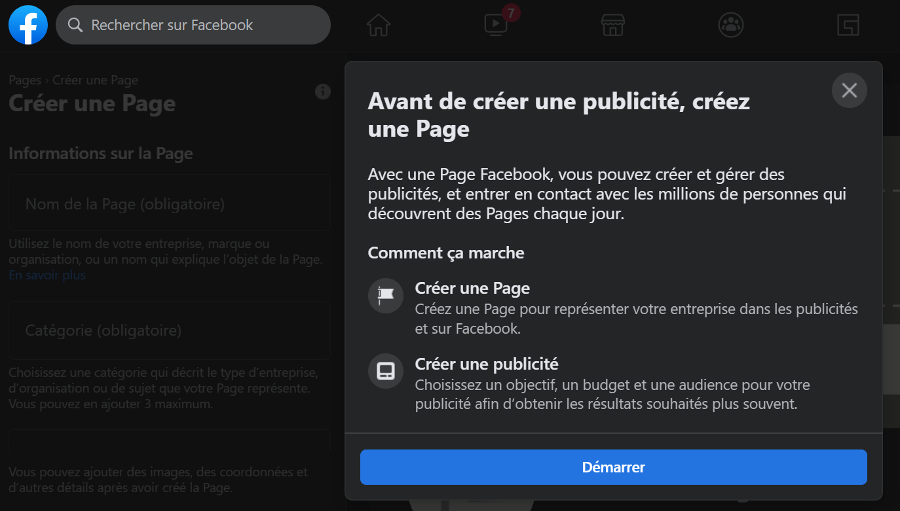This screenshot has height=511, width=900.
Task: Click the Démarrer button
Action: click(614, 467)
